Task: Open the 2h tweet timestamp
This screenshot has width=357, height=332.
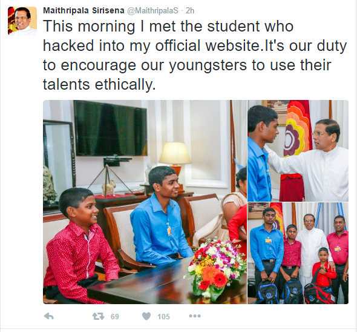Action: click(x=190, y=11)
